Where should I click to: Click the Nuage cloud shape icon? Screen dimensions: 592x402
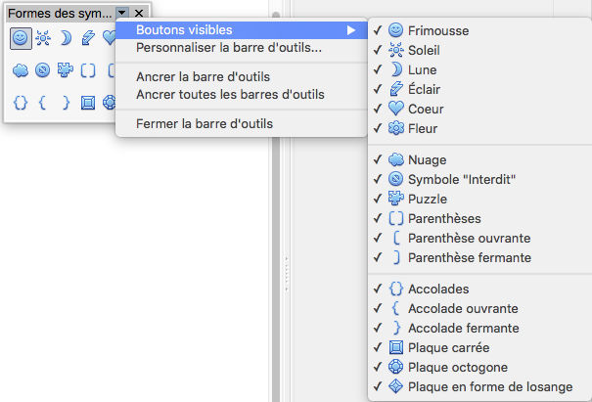(x=21, y=70)
